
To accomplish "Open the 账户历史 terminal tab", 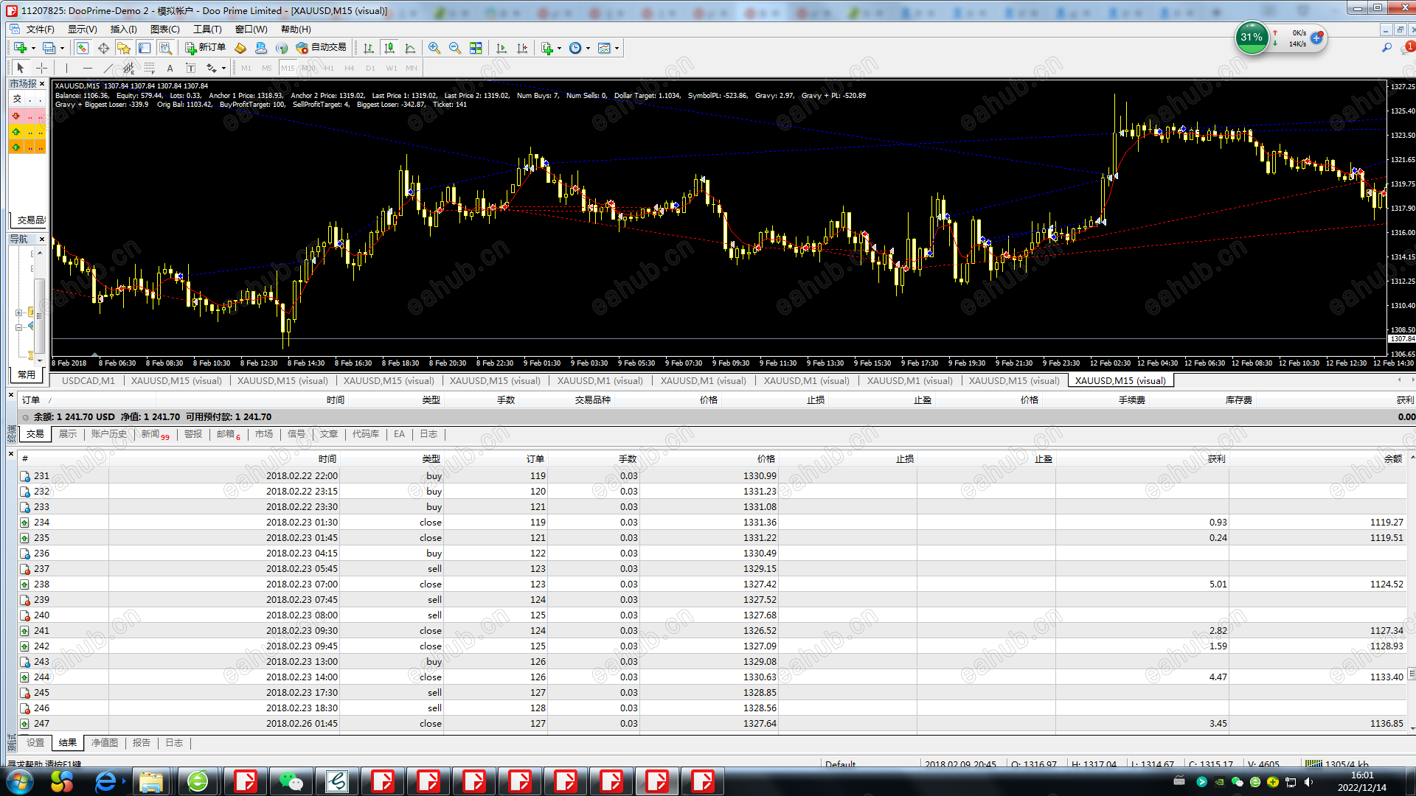I will click(x=108, y=434).
